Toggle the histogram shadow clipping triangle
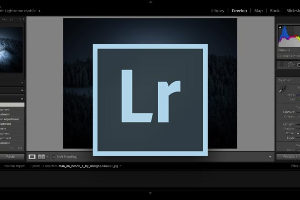The width and height of the screenshot is (300, 200). tap(279, 28)
